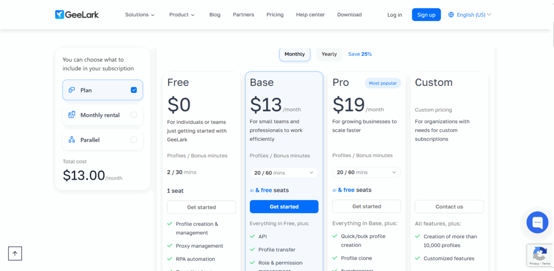Open the Help center menu item
Viewport: 554px width, 271px height.
pos(310,15)
